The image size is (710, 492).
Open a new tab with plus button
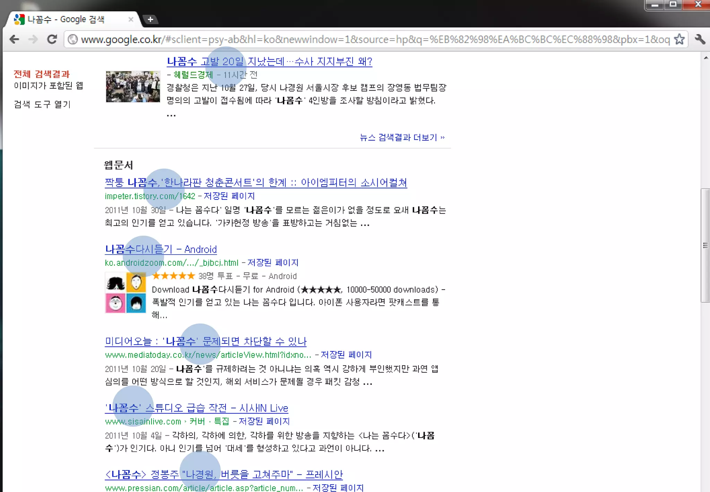click(x=150, y=19)
